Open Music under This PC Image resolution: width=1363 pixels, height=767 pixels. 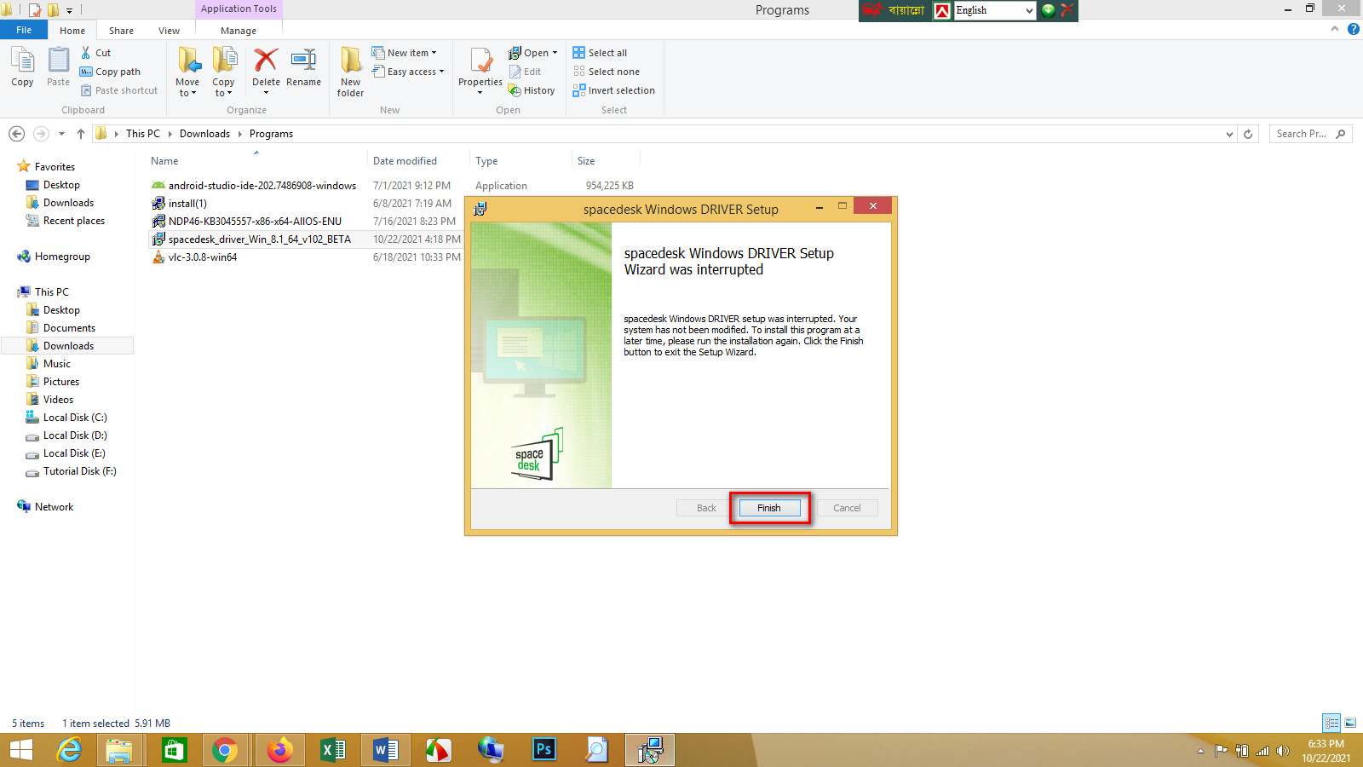(57, 364)
